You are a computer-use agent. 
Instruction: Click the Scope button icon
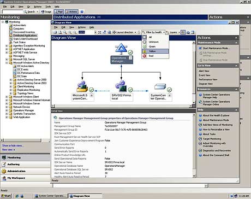click(x=43, y=11)
